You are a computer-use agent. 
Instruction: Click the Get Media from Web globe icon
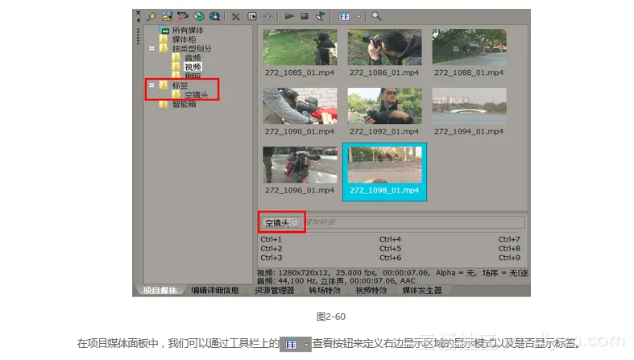coord(215,17)
